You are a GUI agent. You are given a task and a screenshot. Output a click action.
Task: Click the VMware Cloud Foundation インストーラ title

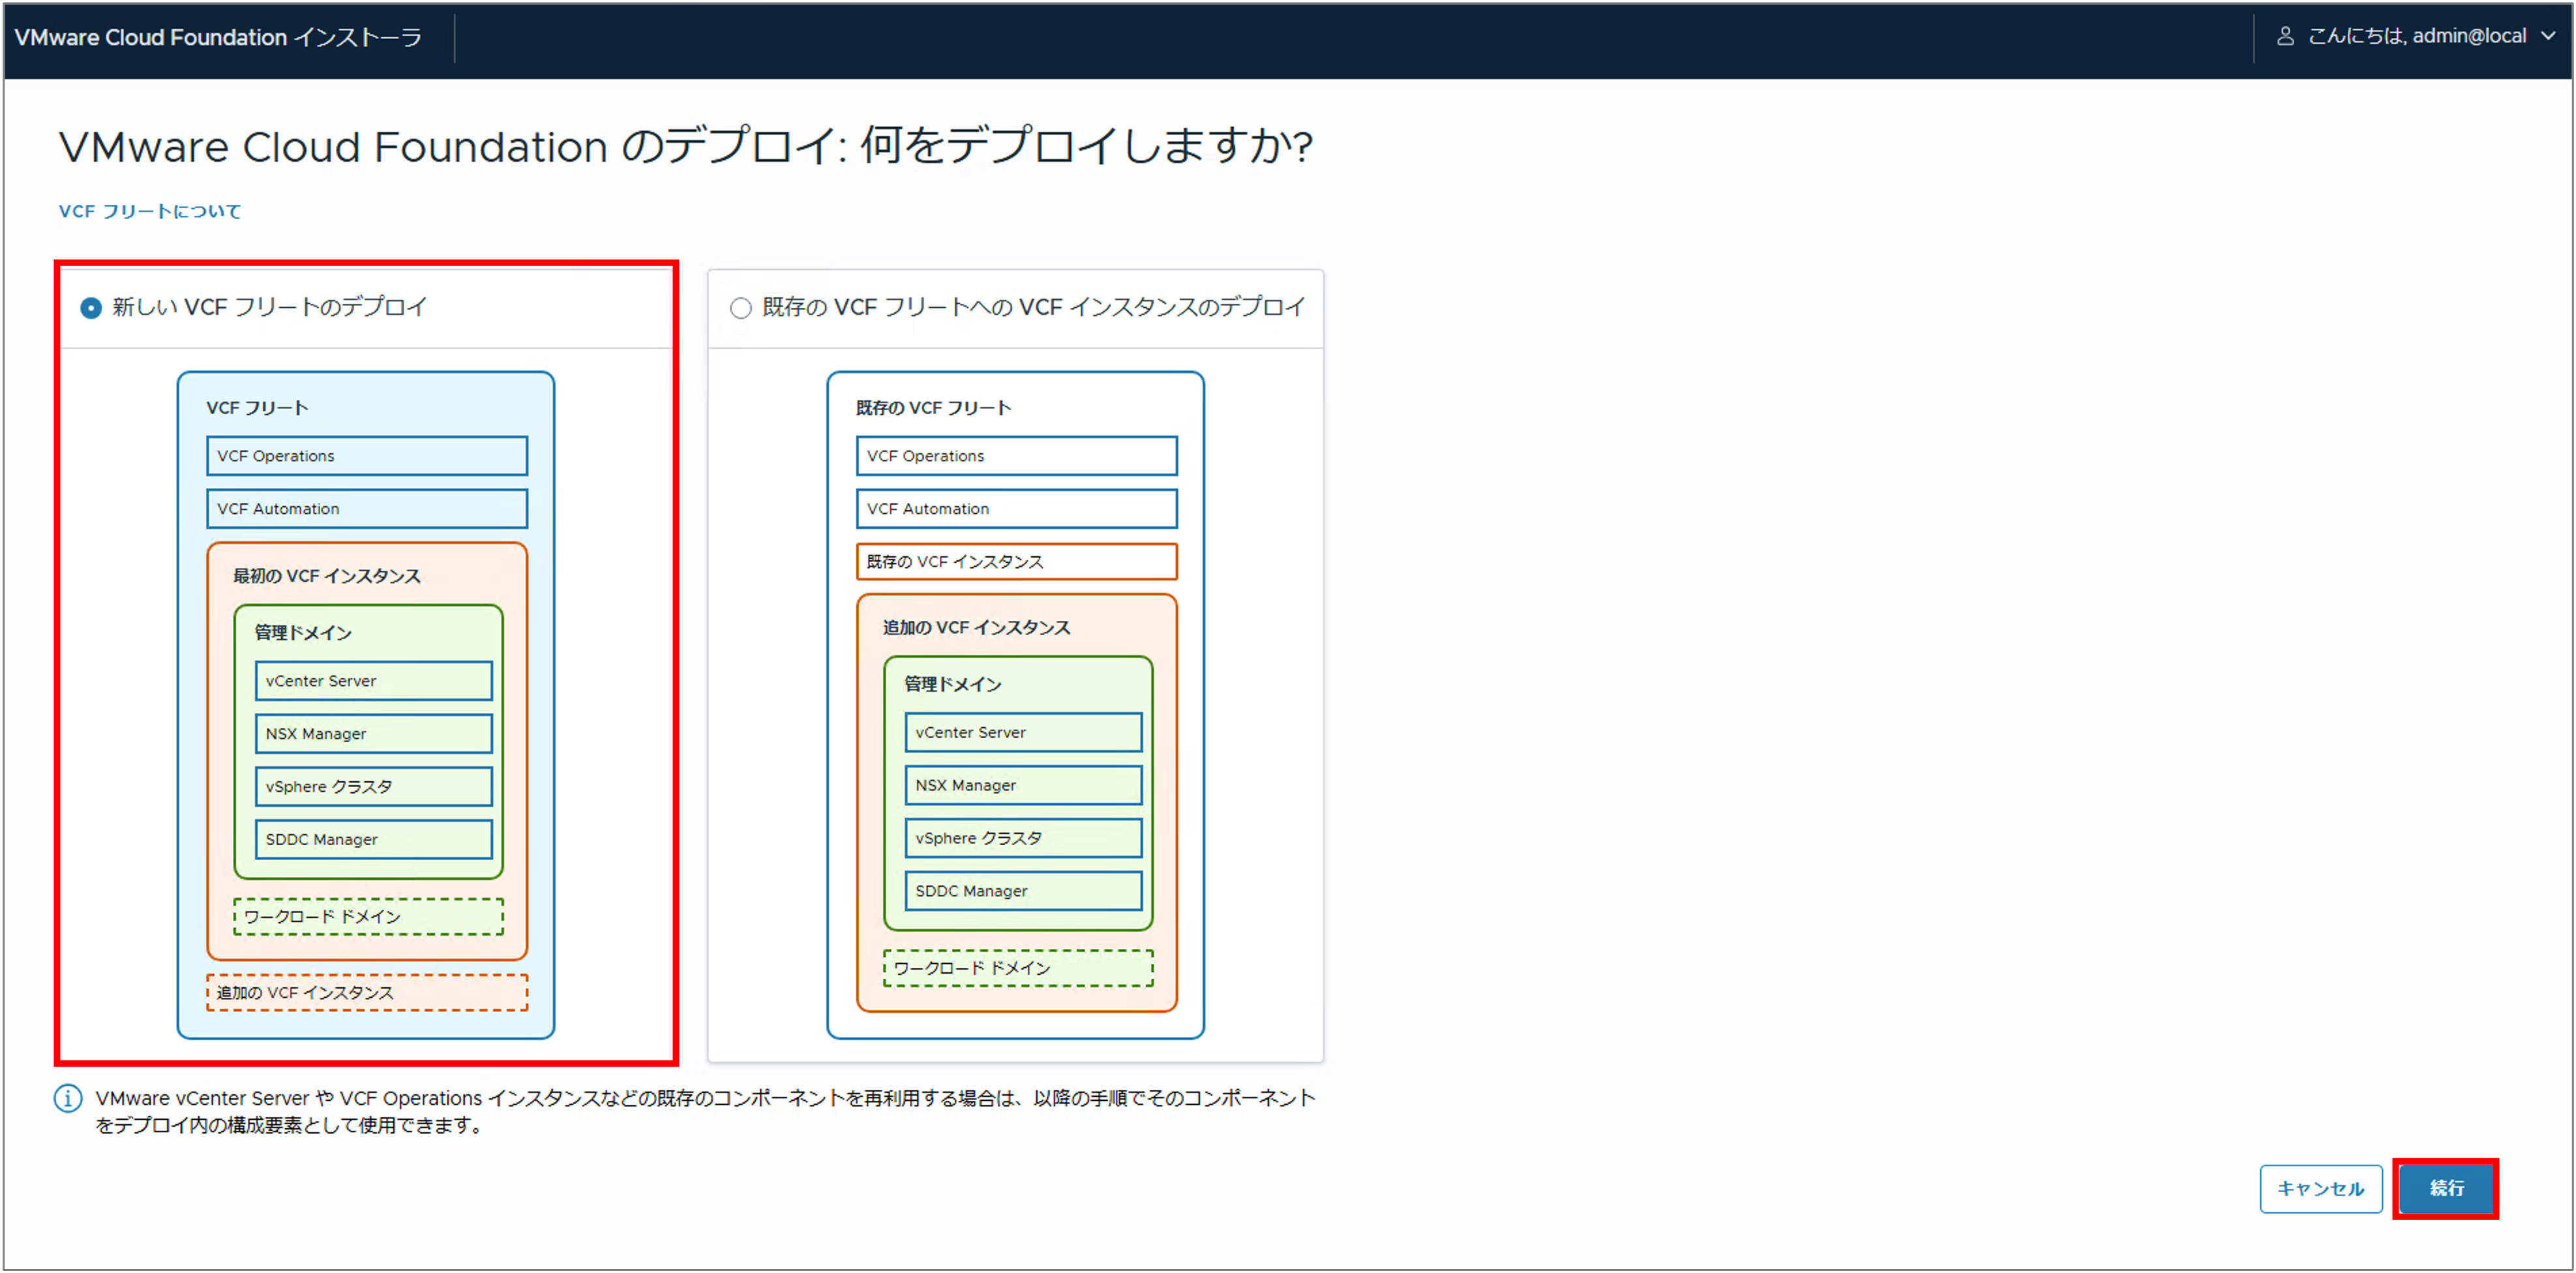click(x=218, y=38)
